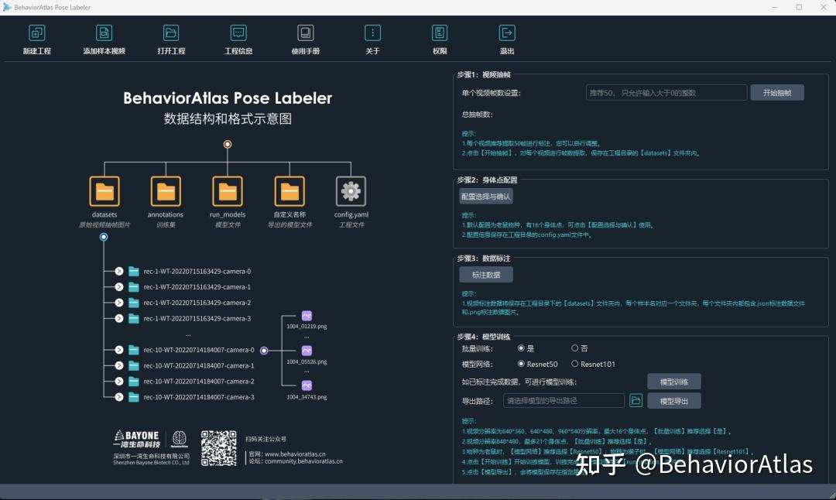Click folder icon of rec-10-WT-20220714184007-camera-1
This screenshot has height=500, width=836.
[x=134, y=365]
